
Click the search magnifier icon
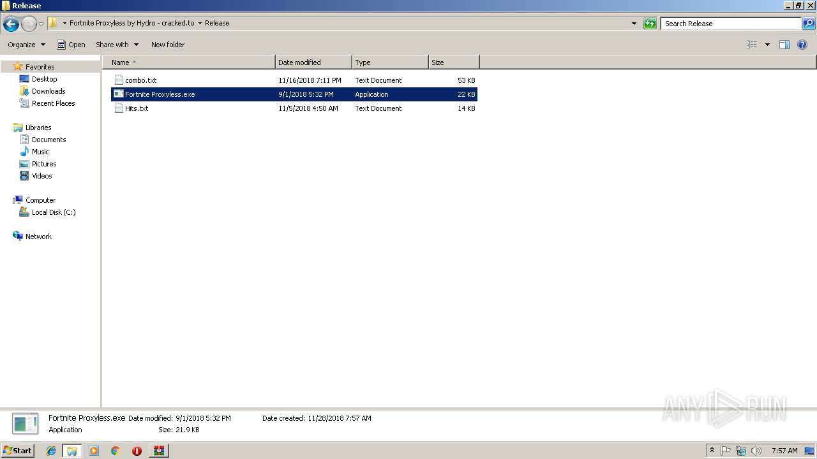point(809,24)
